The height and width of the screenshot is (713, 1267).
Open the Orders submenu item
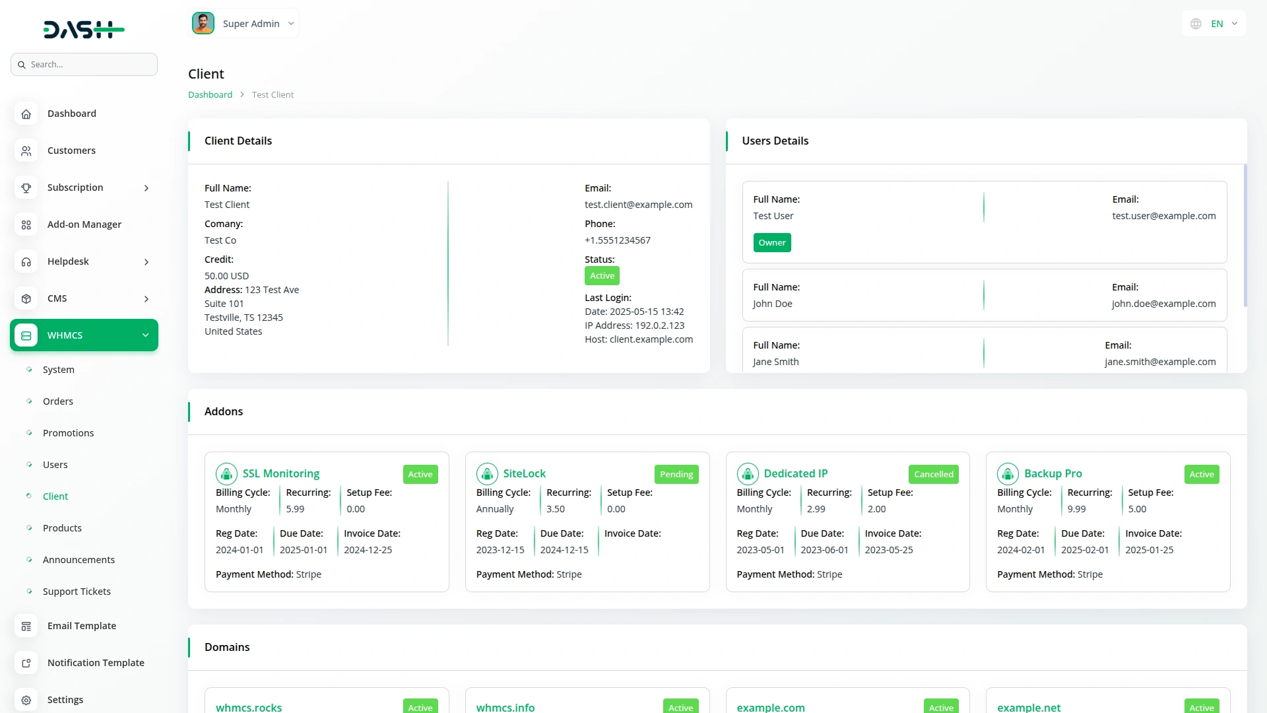[x=58, y=401]
